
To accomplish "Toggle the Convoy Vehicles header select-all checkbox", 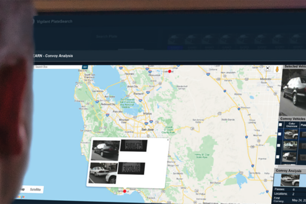I will [280, 125].
